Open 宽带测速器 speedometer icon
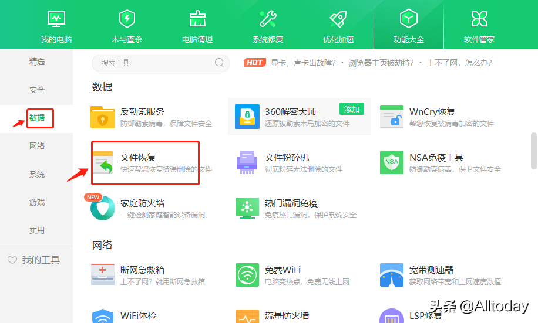The image size is (538, 323). click(x=392, y=275)
